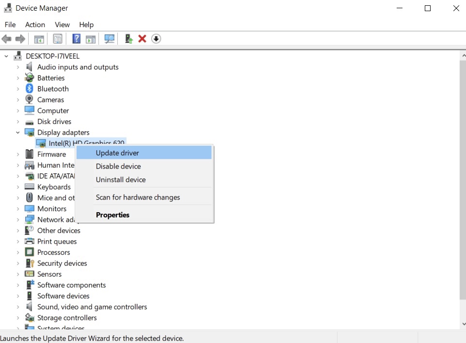
Task: Open the Properties toolbar icon
Action: coord(57,39)
